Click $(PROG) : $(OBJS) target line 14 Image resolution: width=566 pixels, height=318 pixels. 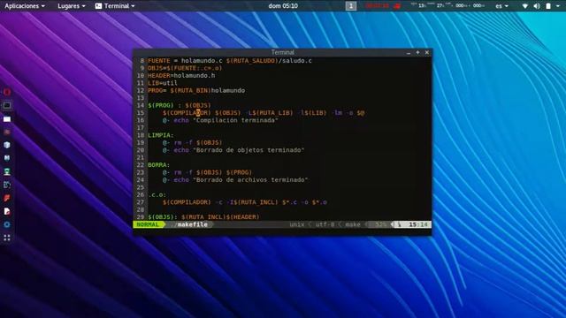coord(180,105)
